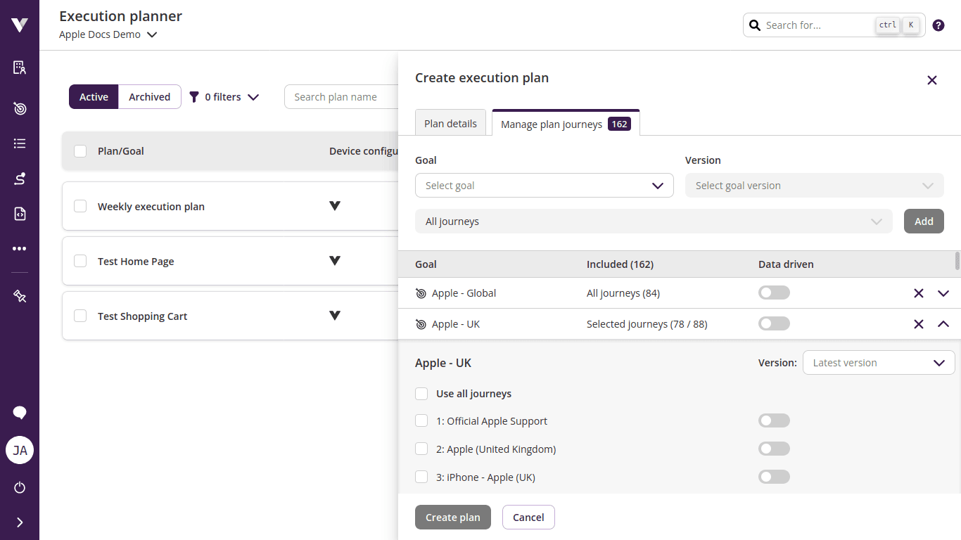Select the goals target icon in sidebar
Screen dimensions: 961x540
click(x=19, y=108)
